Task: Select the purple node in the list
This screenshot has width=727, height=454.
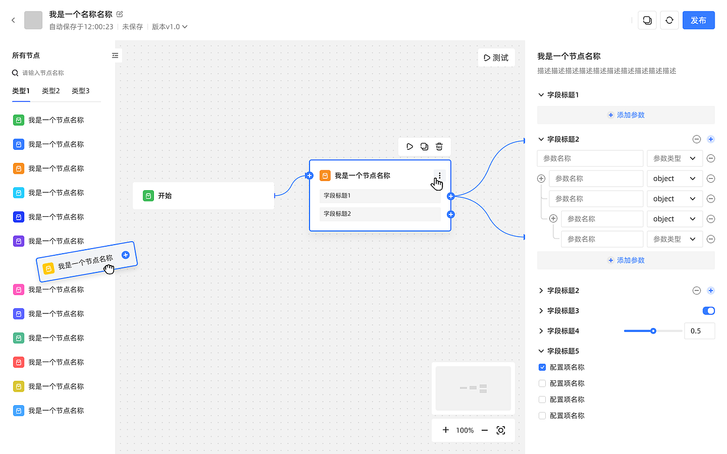Action: pos(18,241)
